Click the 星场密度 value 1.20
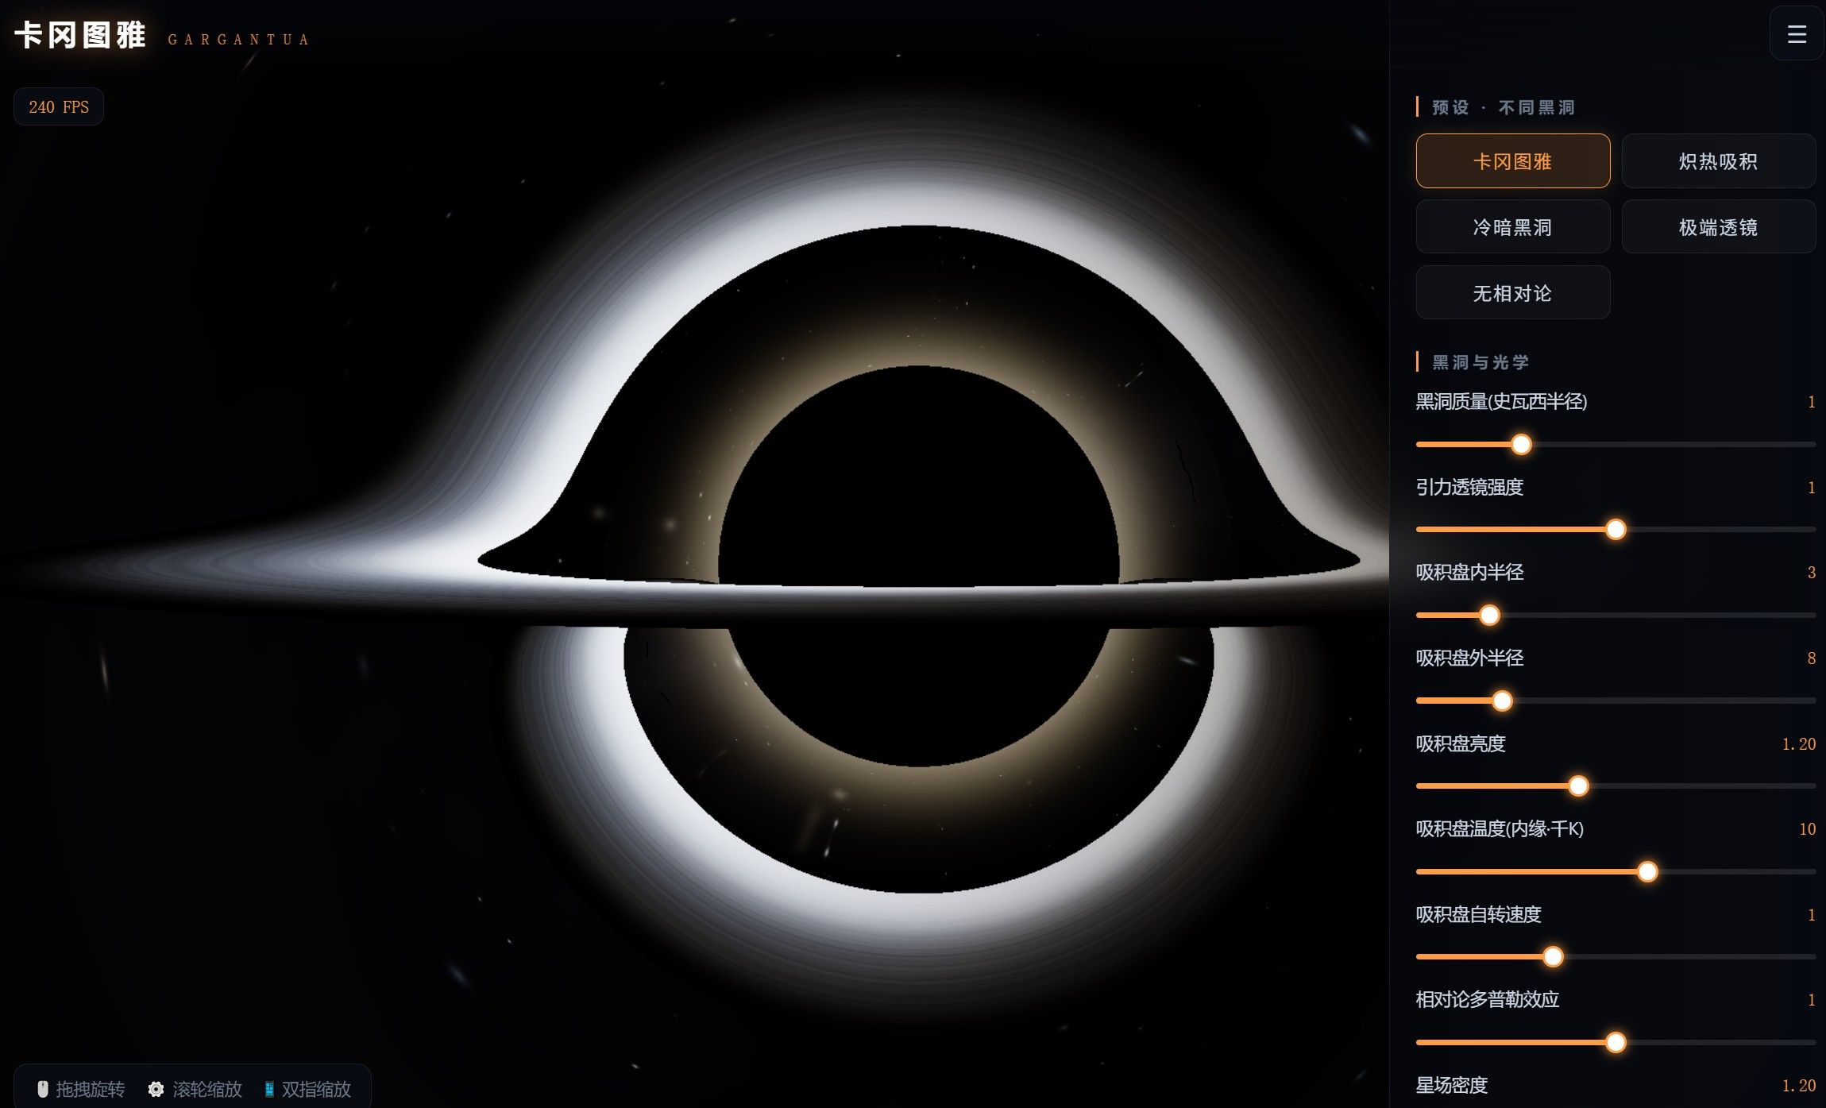Image resolution: width=1826 pixels, height=1108 pixels. click(1799, 1086)
